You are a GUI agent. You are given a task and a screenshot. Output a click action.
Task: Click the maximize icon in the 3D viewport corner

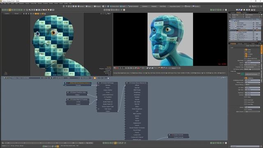tap(107, 14)
